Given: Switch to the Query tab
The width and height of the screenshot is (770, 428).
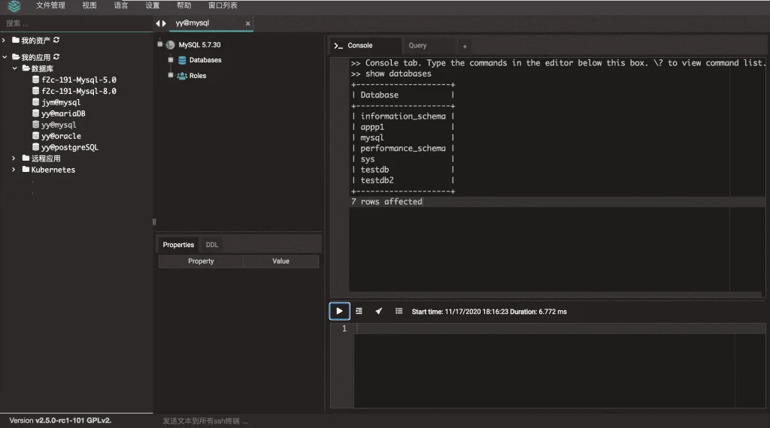Looking at the screenshot, I should pos(417,46).
